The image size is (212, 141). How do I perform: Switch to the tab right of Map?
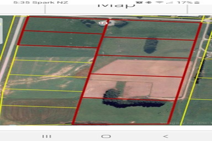pos(200,8)
